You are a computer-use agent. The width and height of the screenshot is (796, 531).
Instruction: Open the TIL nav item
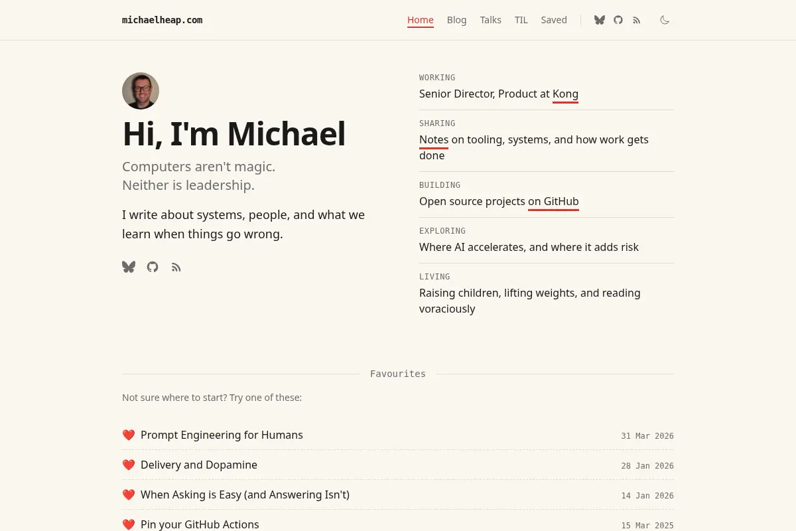[x=521, y=20]
